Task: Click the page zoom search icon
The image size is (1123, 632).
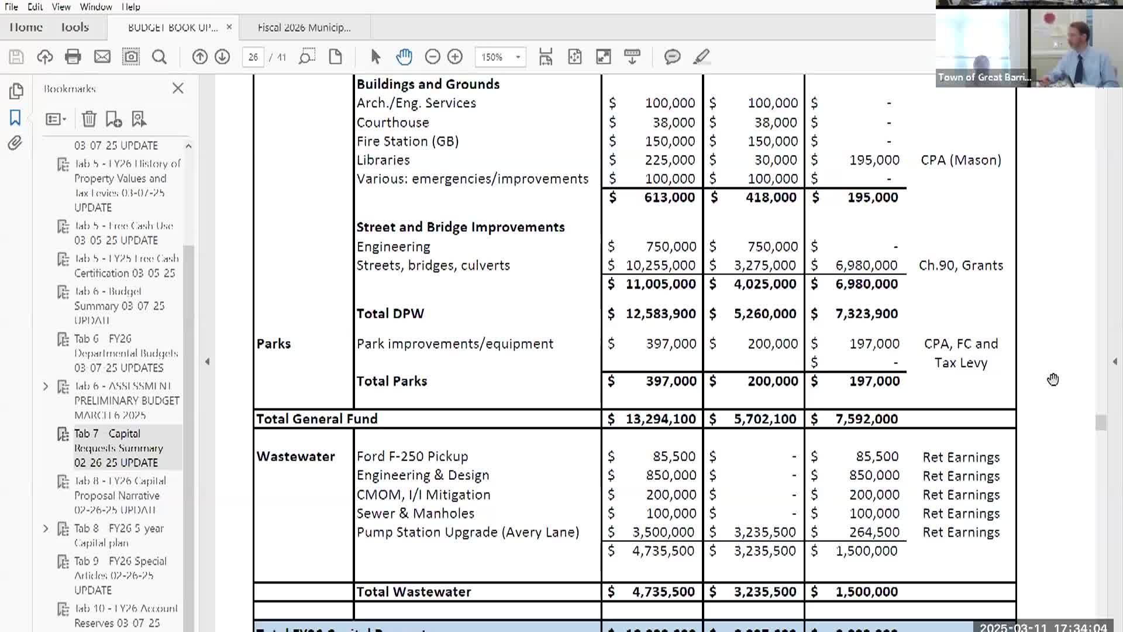Action: 306,57
